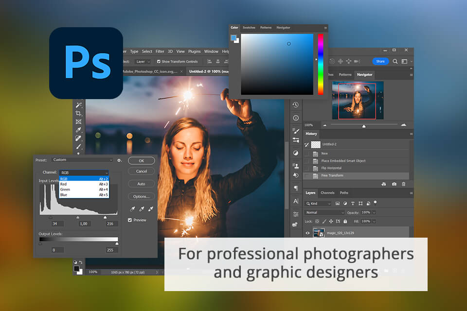Screen dimensions: 467x311
Task: Hide the magic layer using eye icon
Action: coord(307,233)
